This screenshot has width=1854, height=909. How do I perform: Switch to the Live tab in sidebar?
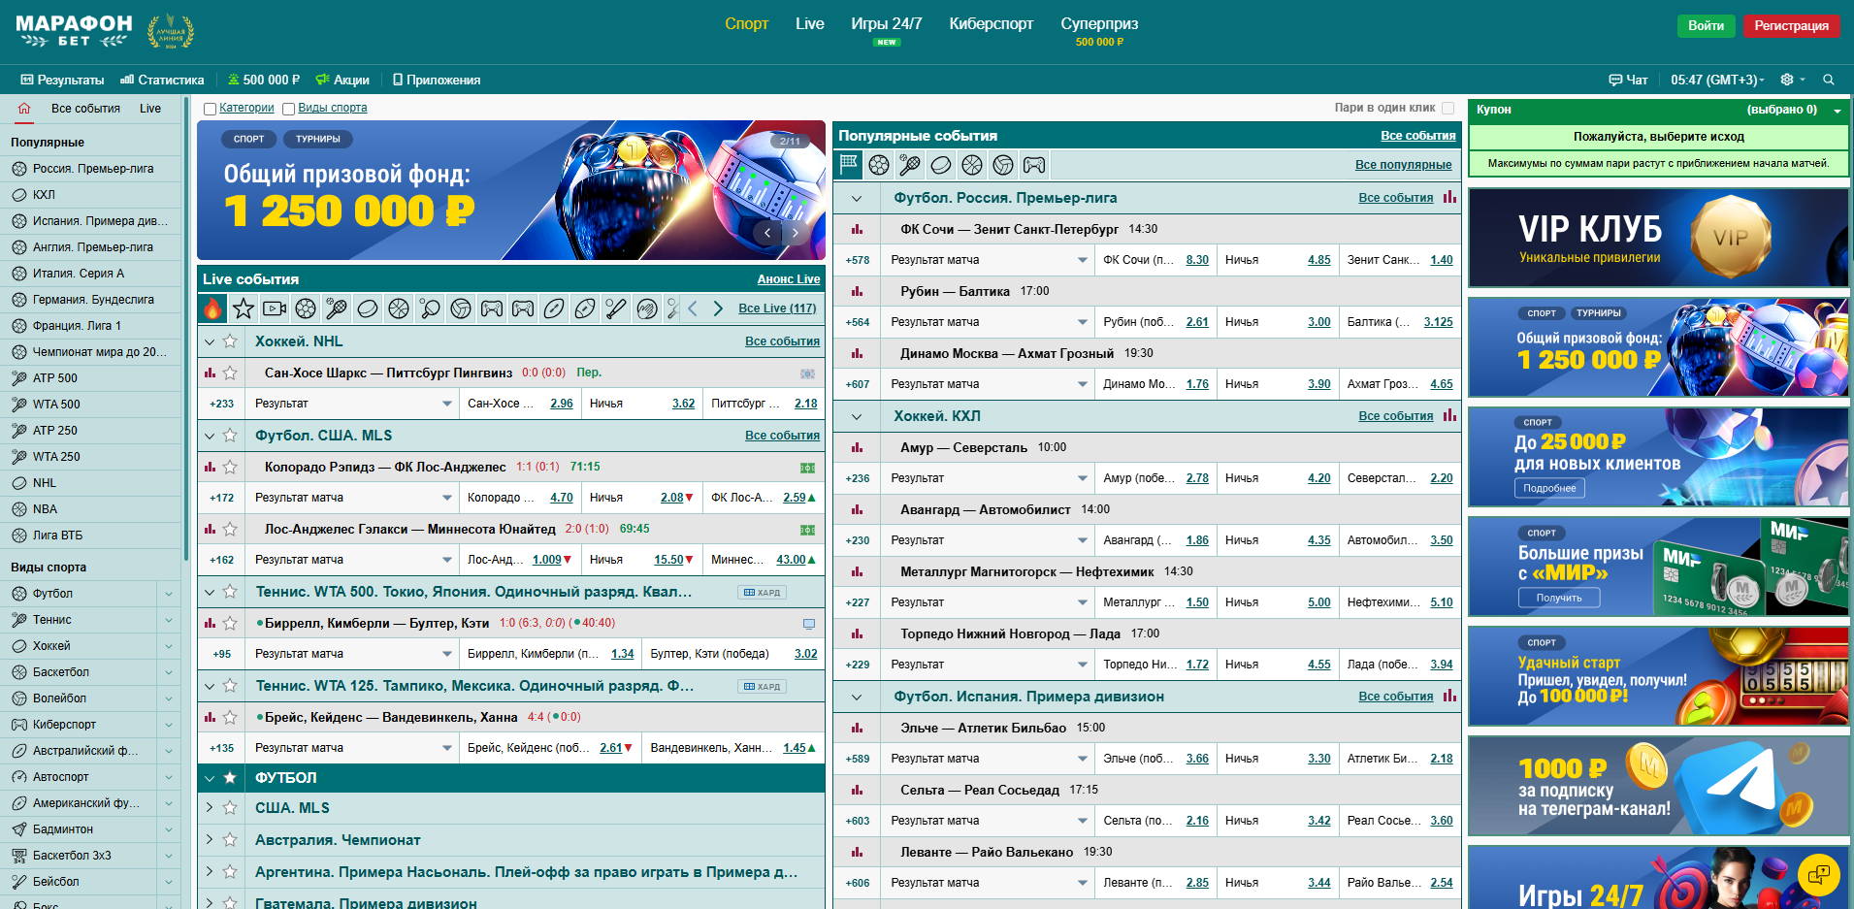click(x=149, y=109)
